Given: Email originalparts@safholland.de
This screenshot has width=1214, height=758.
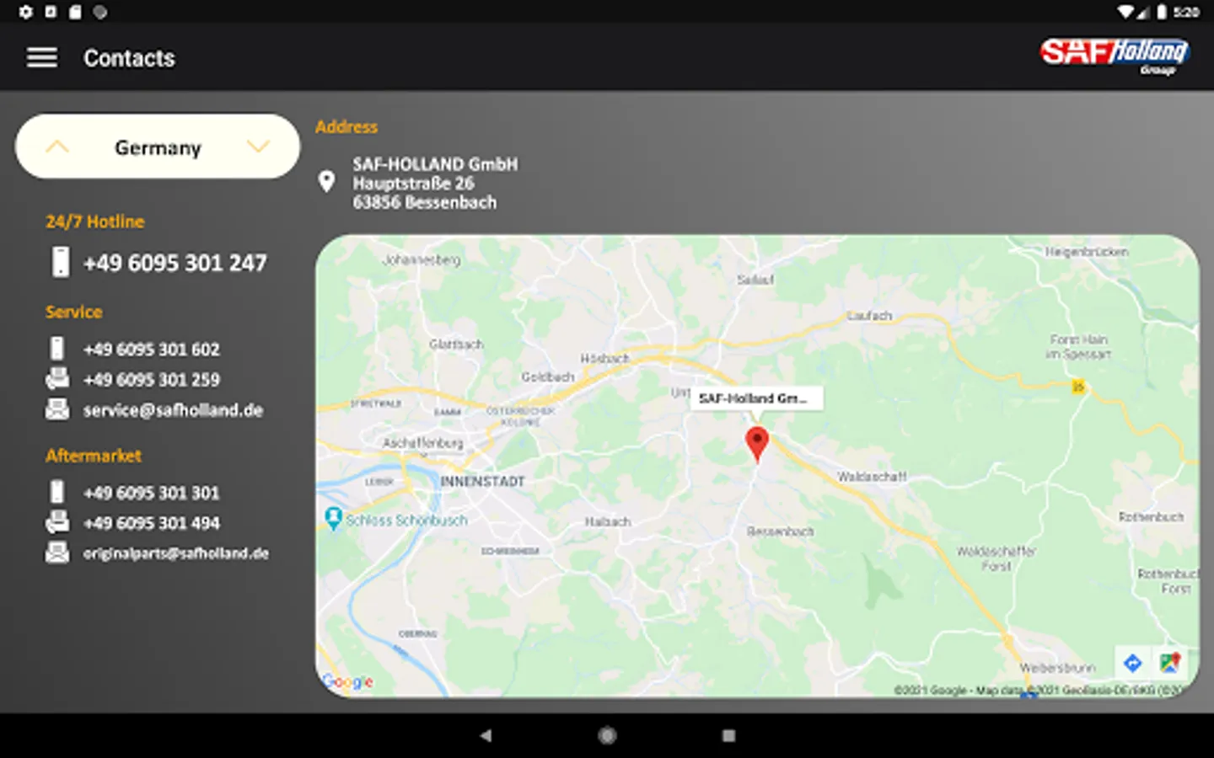Looking at the screenshot, I should [x=175, y=553].
